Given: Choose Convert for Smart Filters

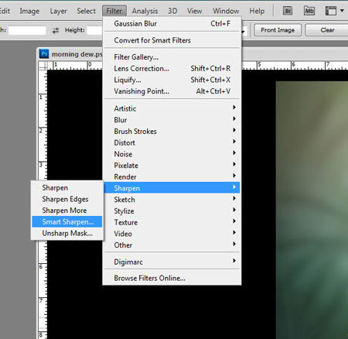Looking at the screenshot, I should click(172, 40).
